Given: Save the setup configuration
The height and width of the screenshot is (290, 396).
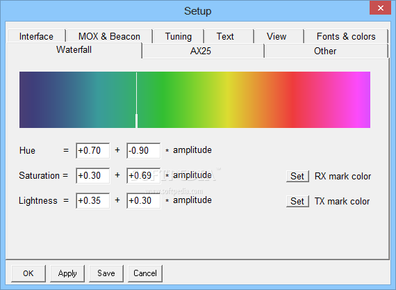Looking at the screenshot, I should [x=106, y=273].
